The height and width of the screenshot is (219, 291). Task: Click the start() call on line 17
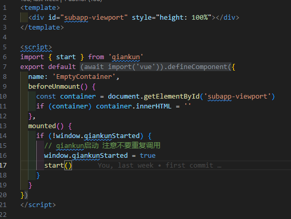click(58, 166)
